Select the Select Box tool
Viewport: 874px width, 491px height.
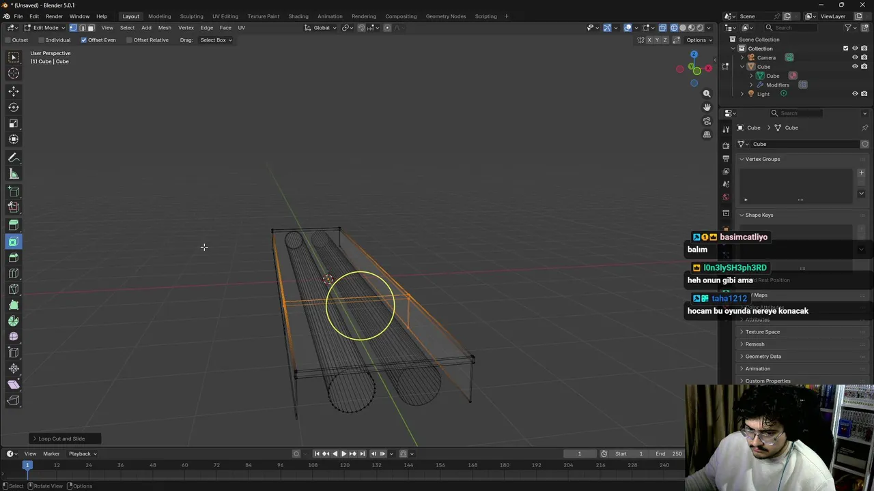pyautogui.click(x=14, y=57)
